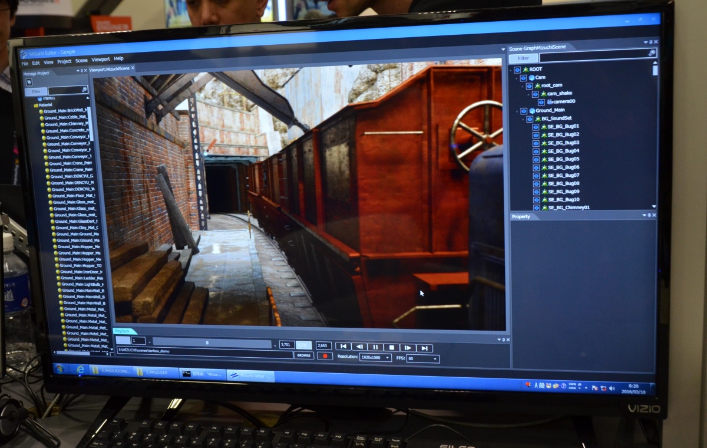
Task: Collapse the Cam tree node
Action: coord(516,78)
